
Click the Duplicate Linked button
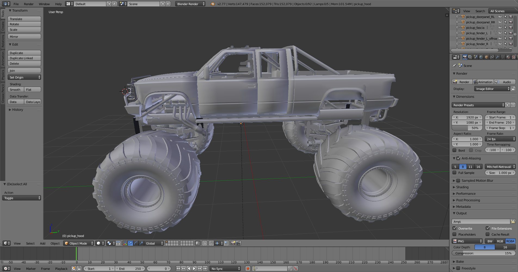click(24, 58)
